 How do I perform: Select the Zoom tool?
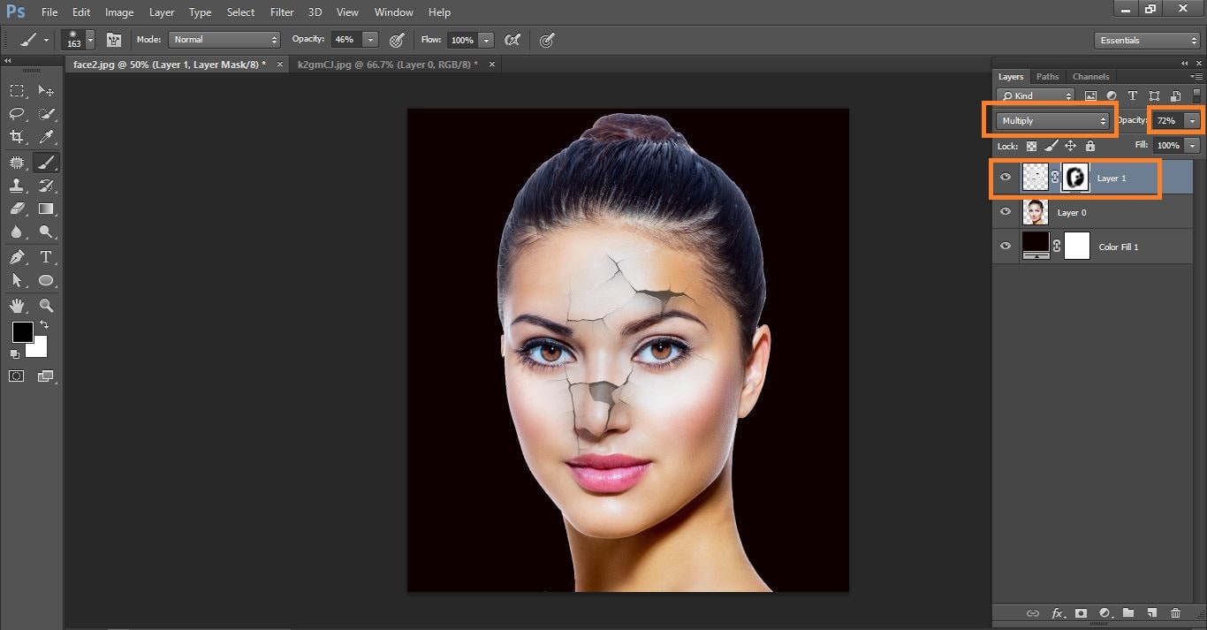click(46, 306)
